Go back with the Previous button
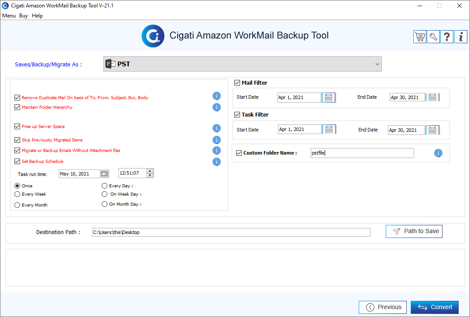 (x=382, y=307)
